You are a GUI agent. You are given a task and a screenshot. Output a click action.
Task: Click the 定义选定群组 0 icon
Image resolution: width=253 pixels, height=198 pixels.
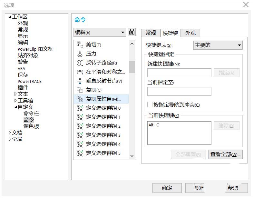pos(80,108)
